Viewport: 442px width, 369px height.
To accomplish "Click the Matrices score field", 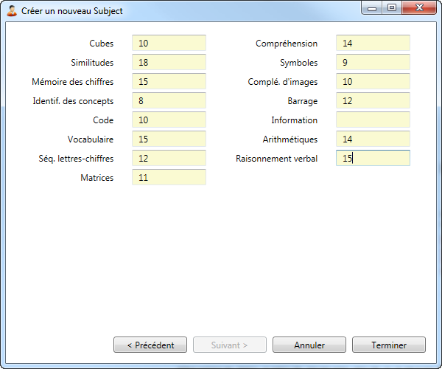I will [x=169, y=178].
